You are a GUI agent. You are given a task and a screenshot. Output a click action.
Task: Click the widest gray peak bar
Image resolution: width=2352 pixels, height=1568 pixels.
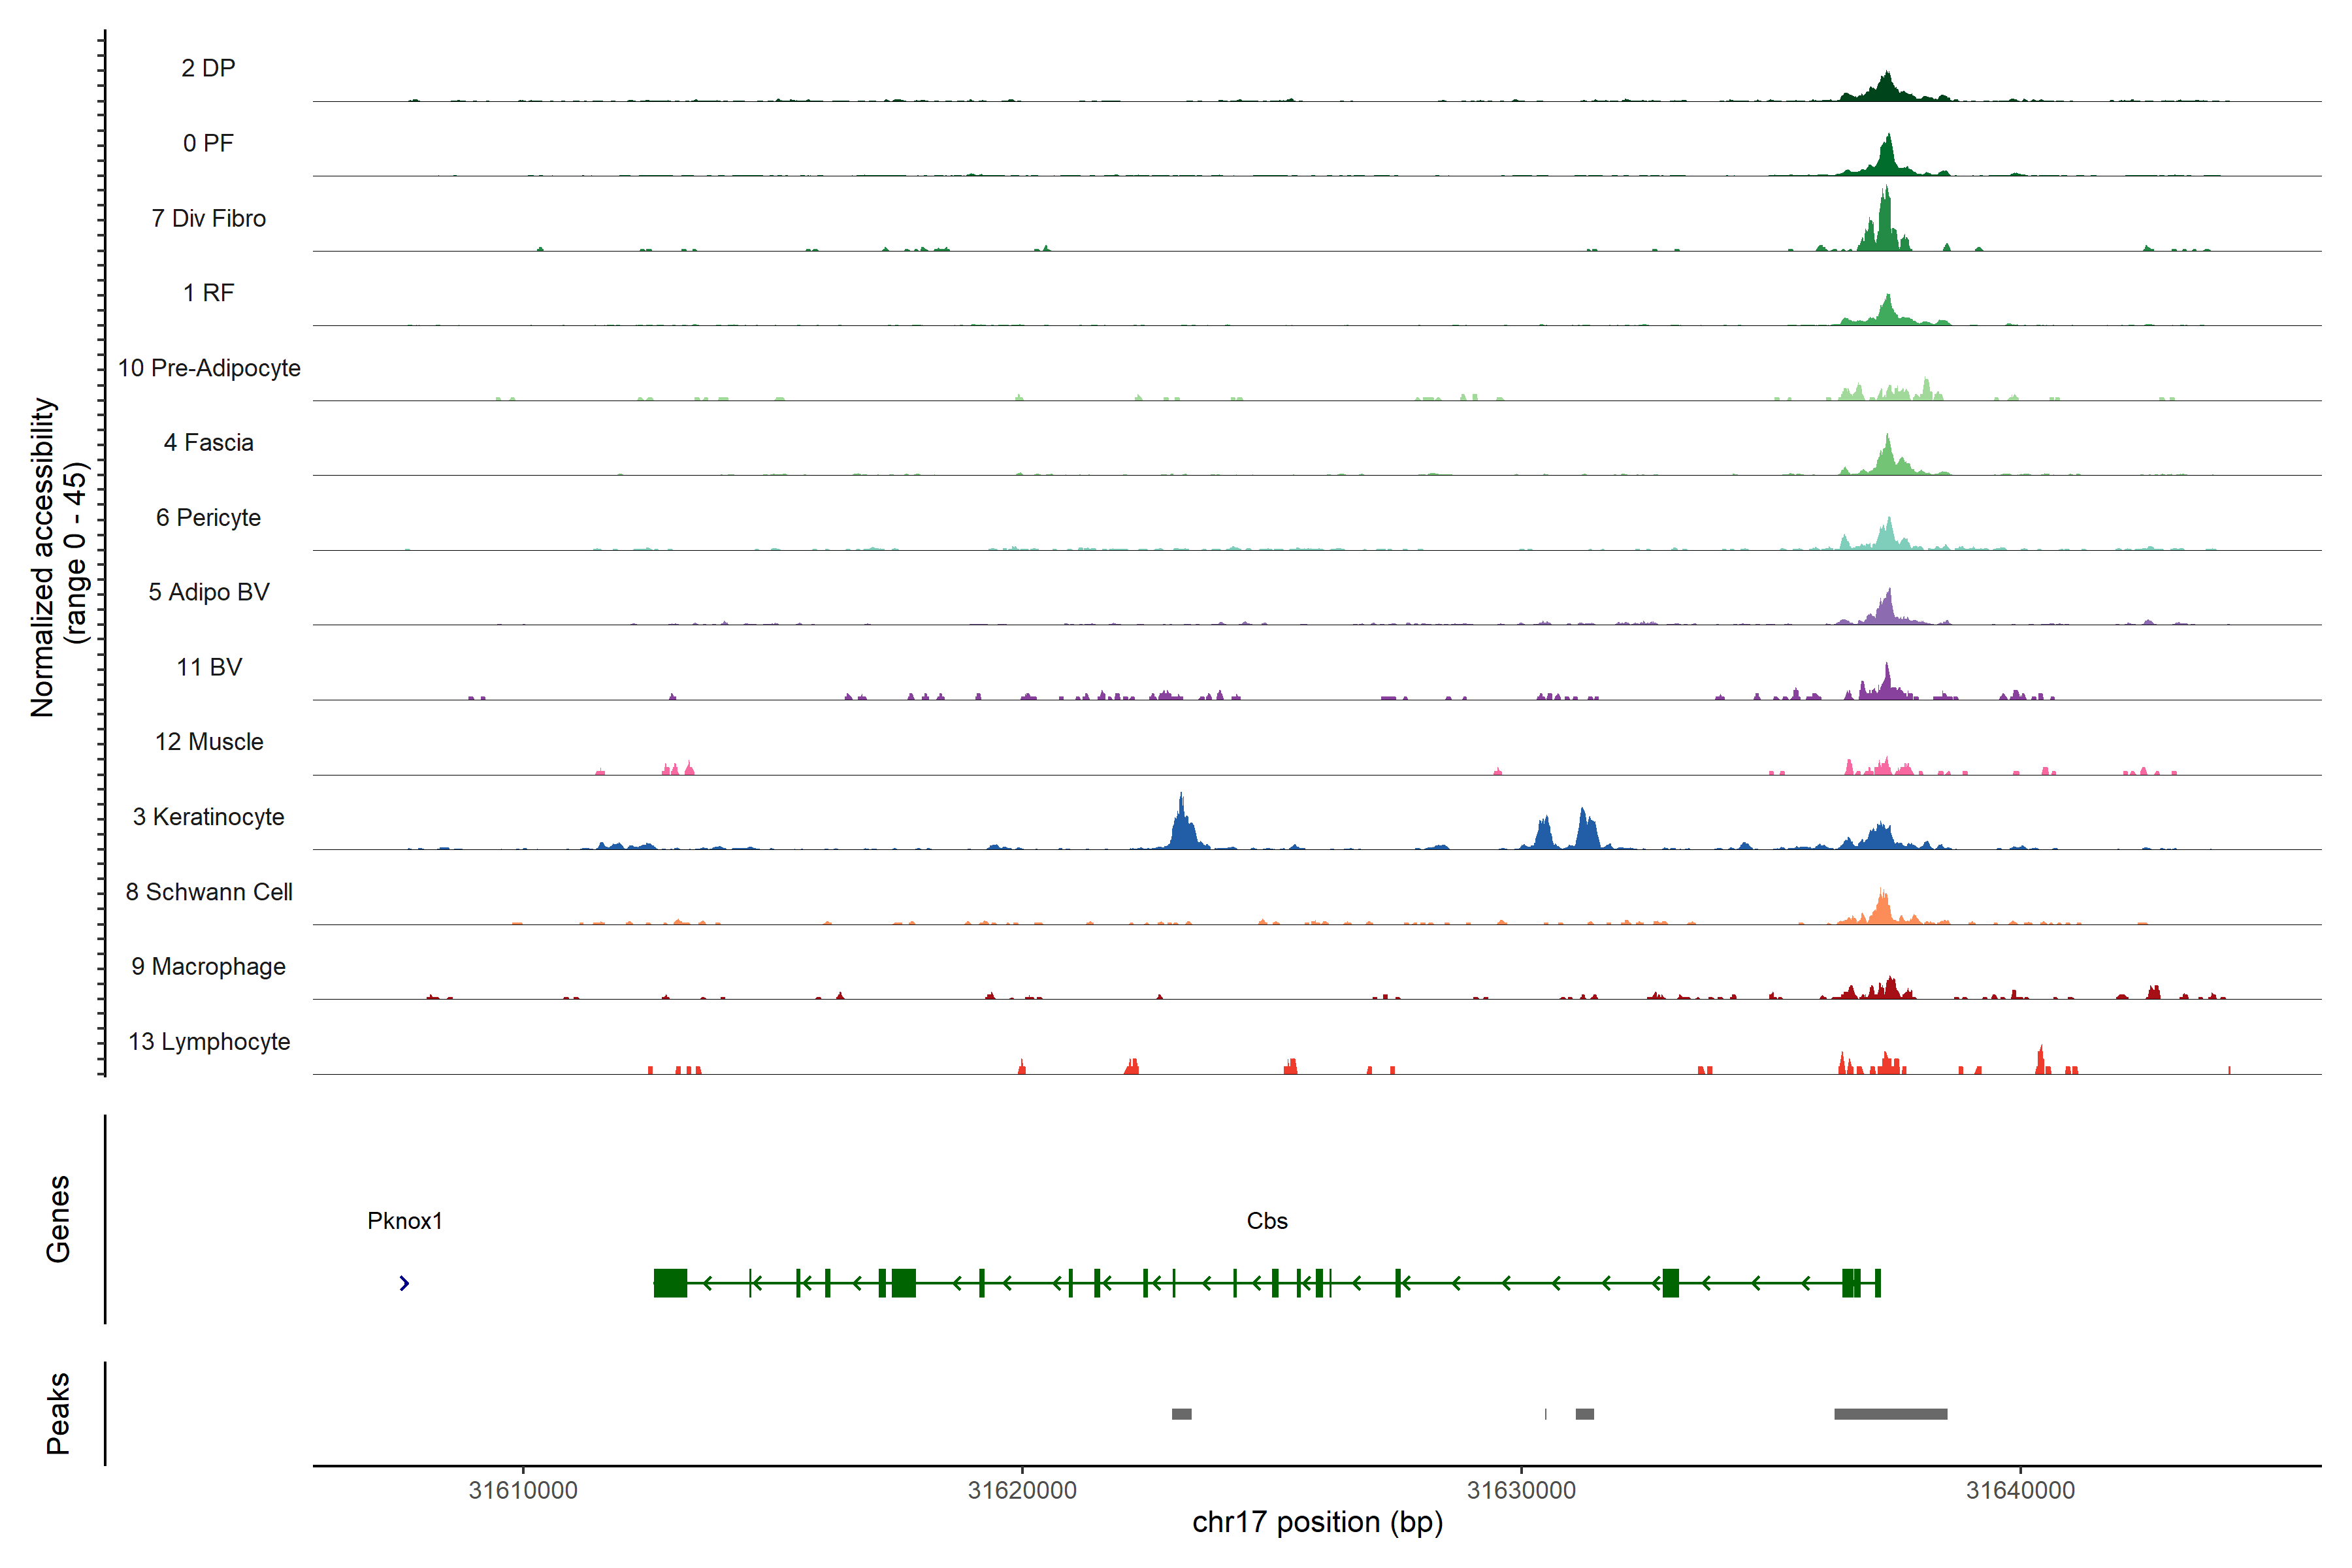[1890, 1414]
